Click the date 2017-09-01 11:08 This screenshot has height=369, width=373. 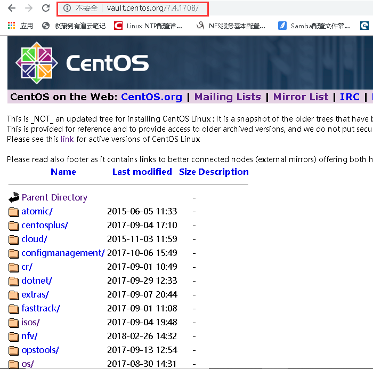(142, 309)
